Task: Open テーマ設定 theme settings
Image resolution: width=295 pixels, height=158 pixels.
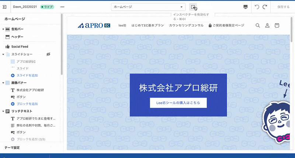Action: click(12, 148)
